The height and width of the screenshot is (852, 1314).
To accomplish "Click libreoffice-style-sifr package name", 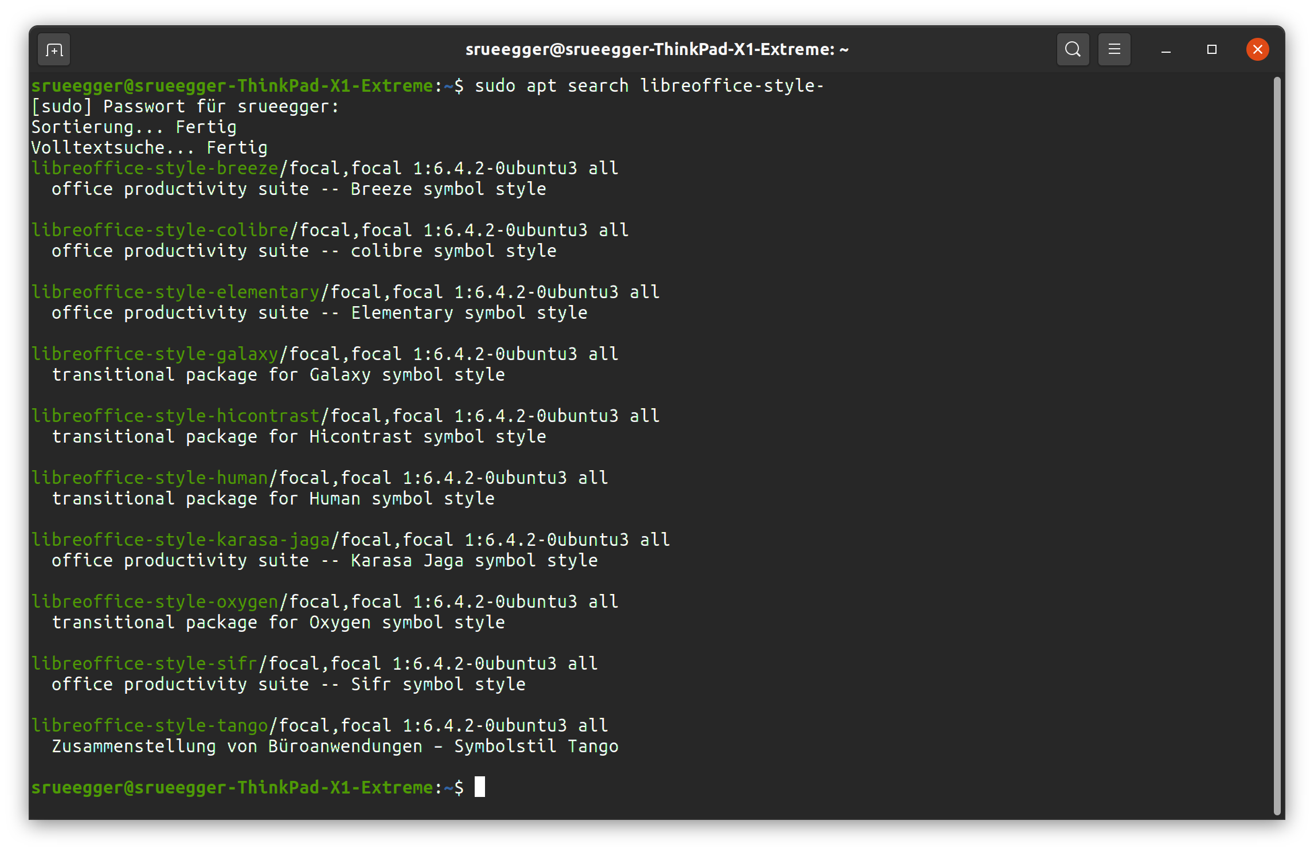I will [x=144, y=664].
